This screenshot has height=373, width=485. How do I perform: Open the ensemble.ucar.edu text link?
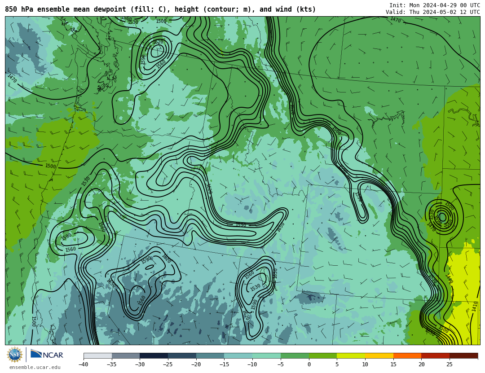tap(35, 368)
